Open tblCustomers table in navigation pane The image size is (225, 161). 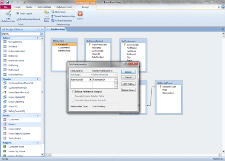click(15, 42)
